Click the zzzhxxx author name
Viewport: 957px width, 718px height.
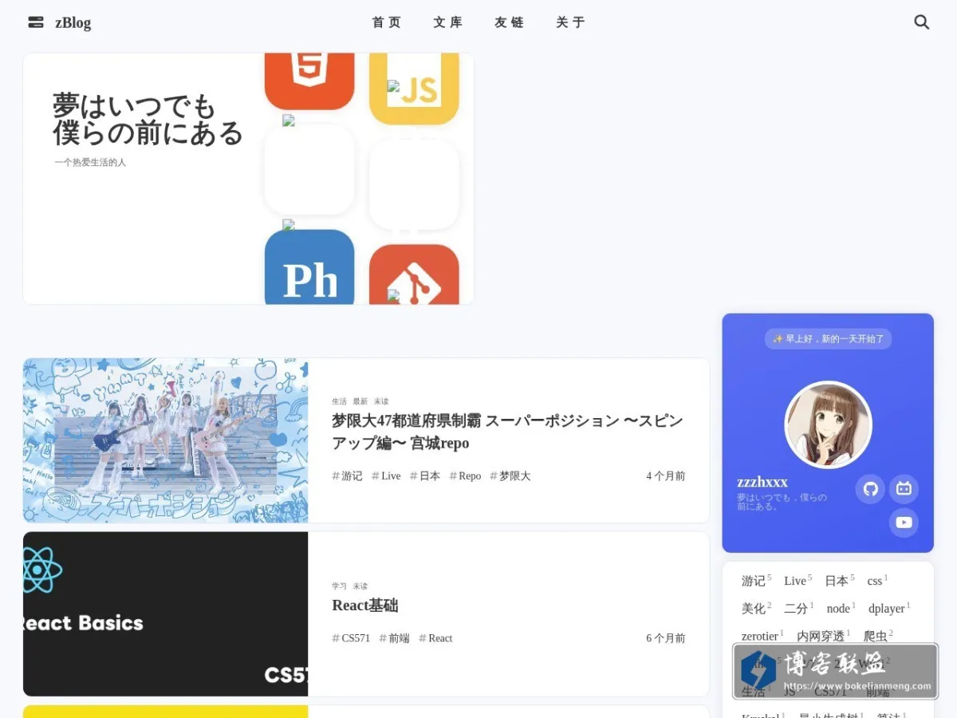[762, 482]
